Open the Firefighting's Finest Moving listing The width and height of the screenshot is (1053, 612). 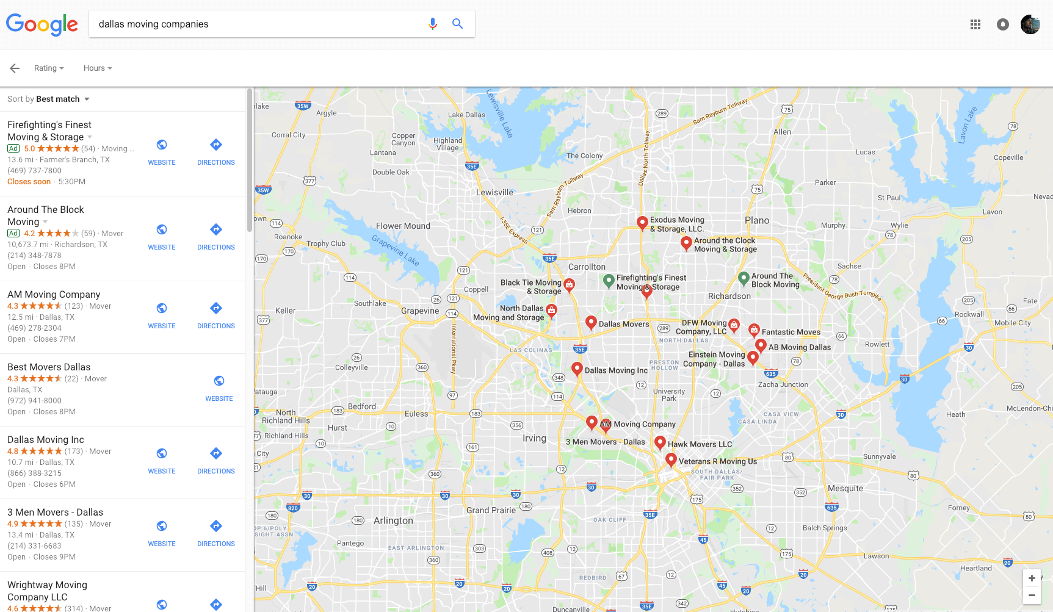49,131
